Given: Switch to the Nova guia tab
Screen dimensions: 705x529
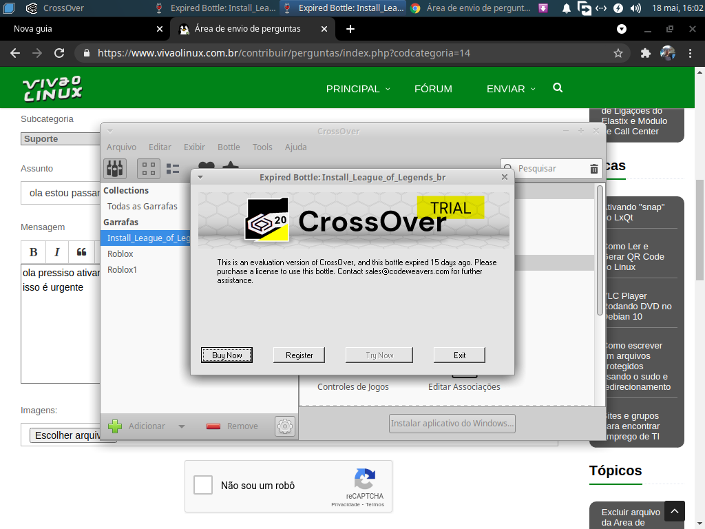Looking at the screenshot, I should click(85, 29).
